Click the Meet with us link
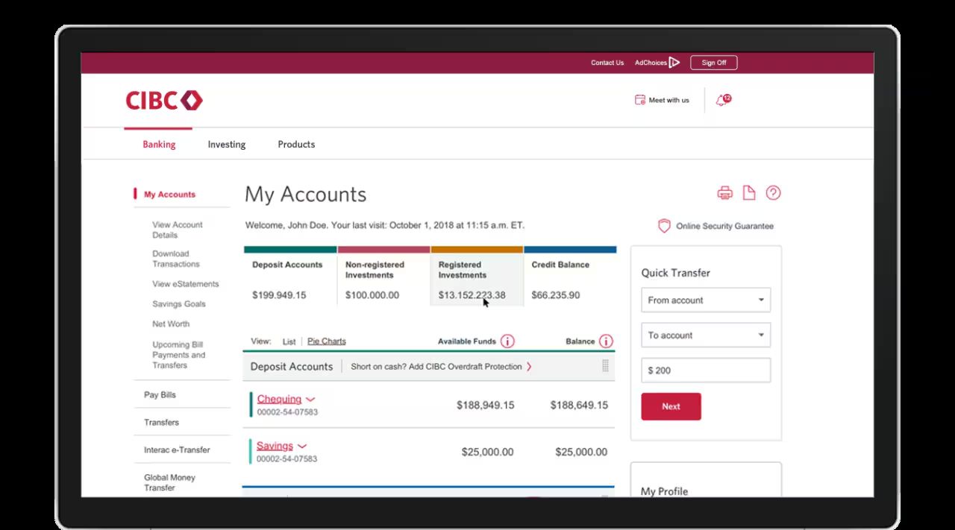This screenshot has height=530, width=955. (669, 100)
